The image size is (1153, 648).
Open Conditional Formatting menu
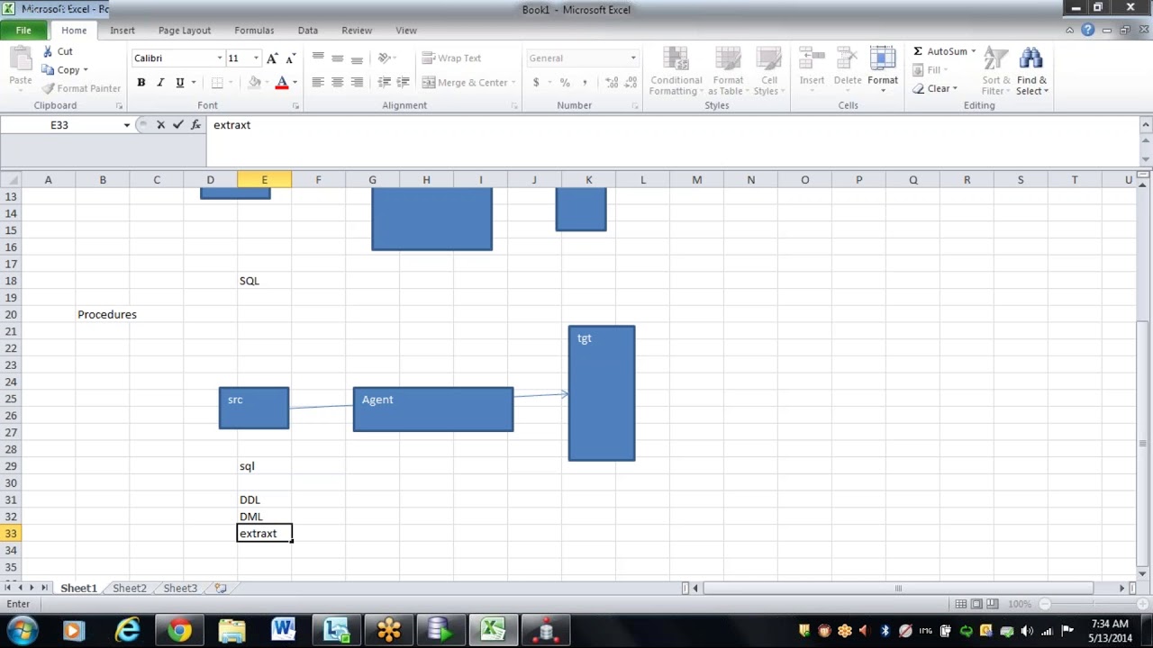pyautogui.click(x=676, y=71)
